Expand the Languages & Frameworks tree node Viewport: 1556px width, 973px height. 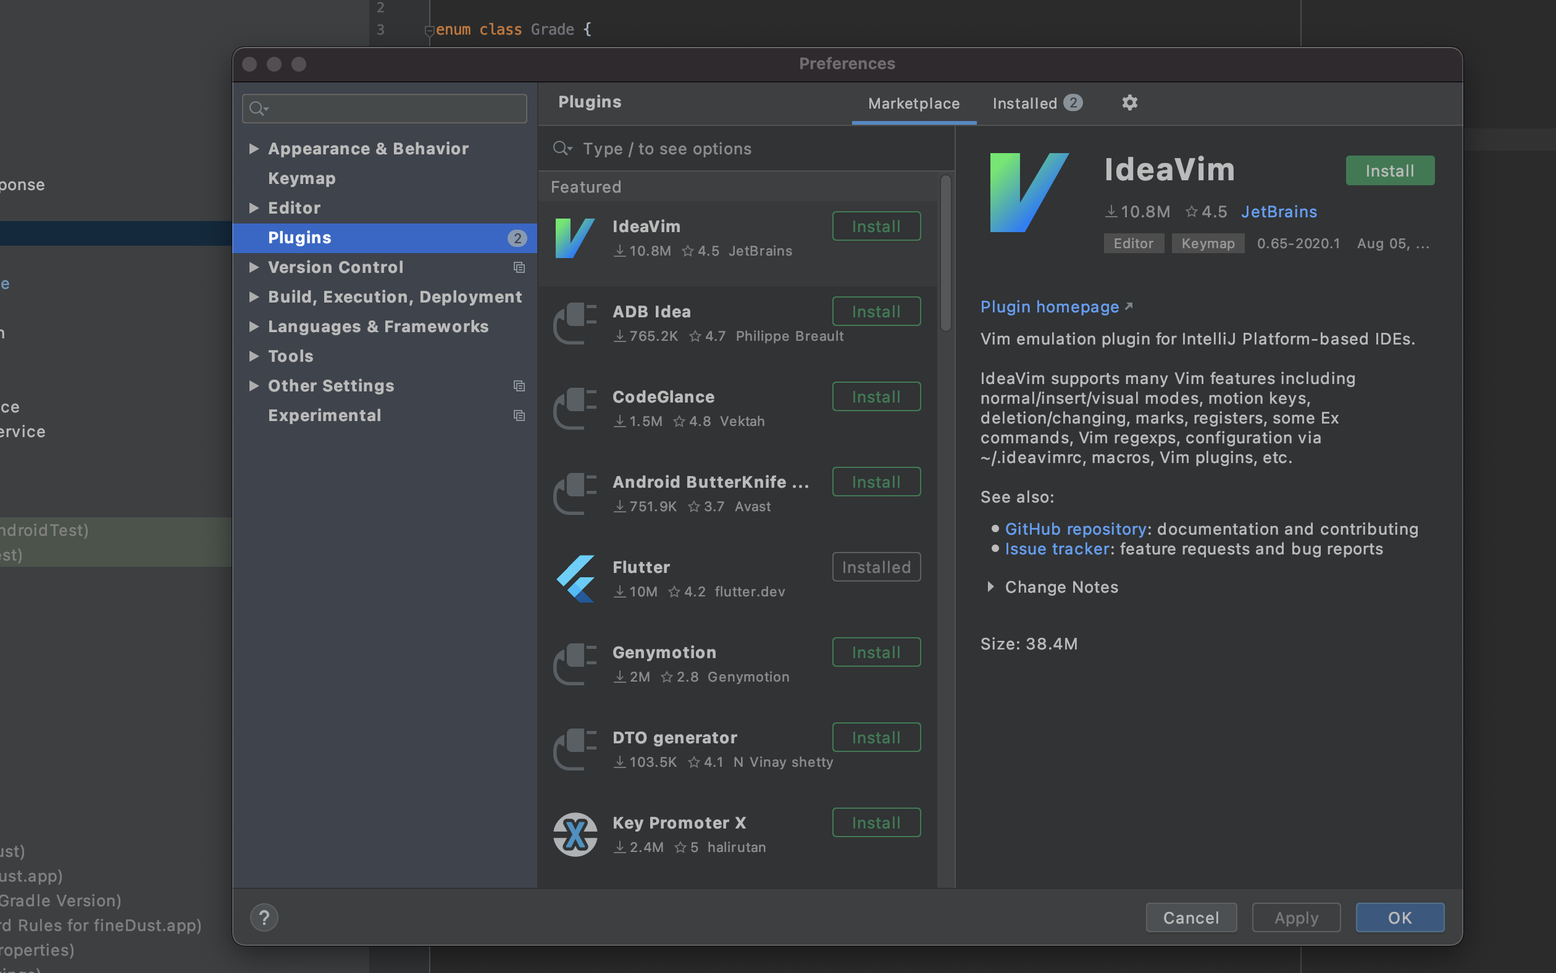tap(254, 326)
